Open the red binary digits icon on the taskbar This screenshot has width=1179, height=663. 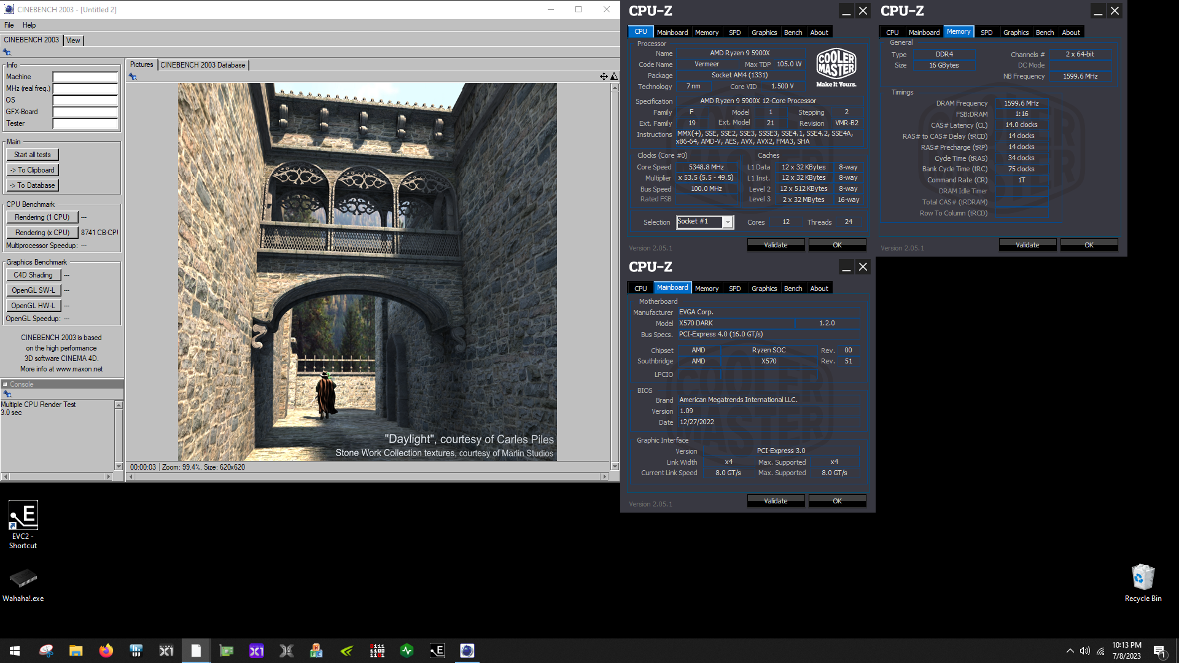pyautogui.click(x=377, y=651)
